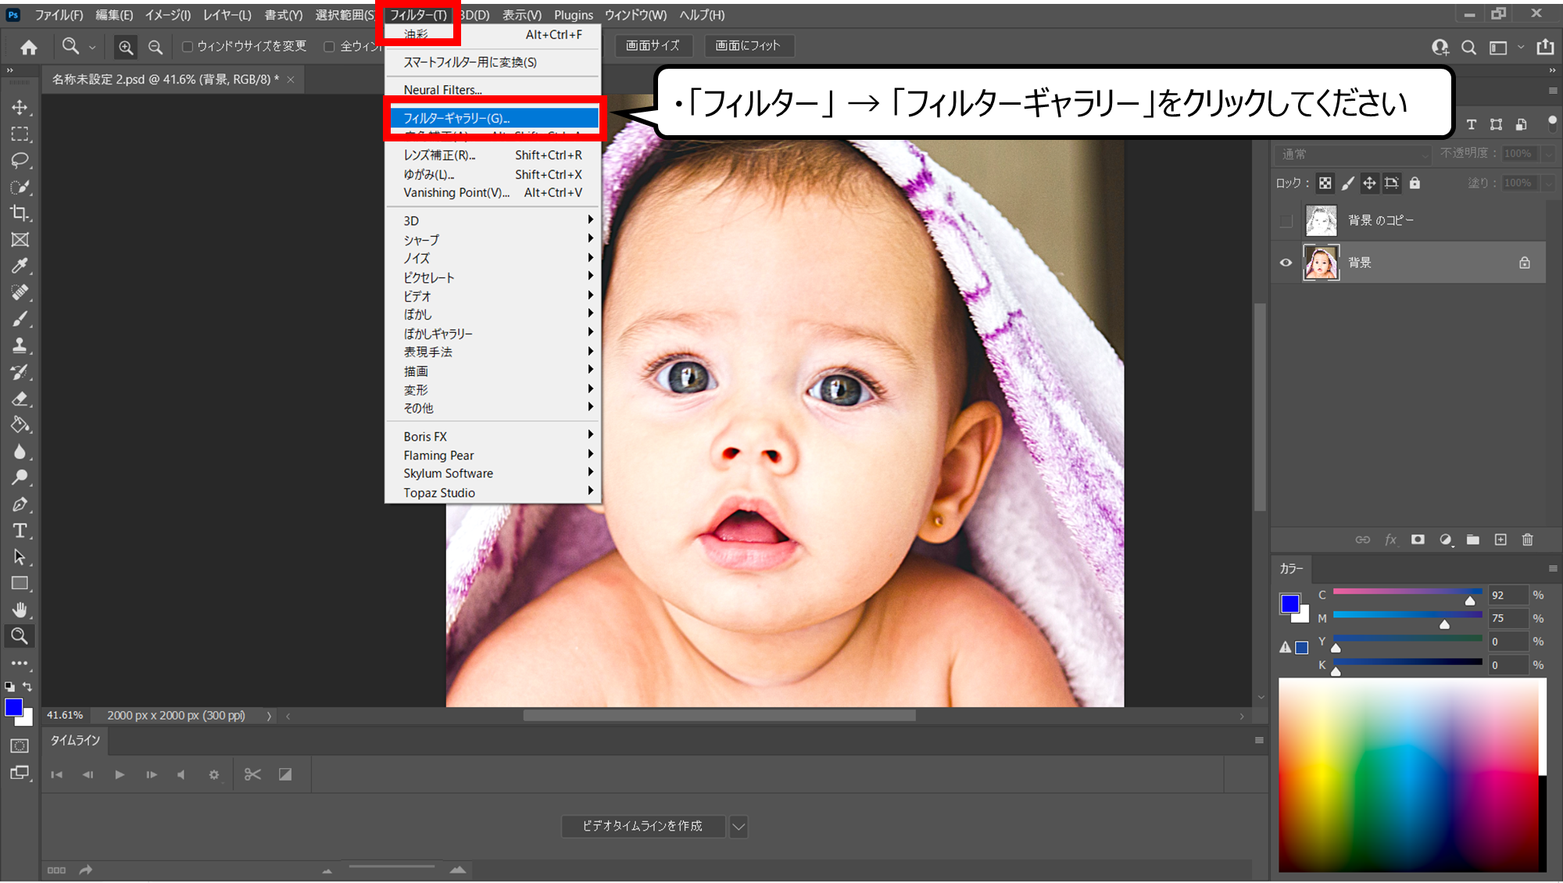Toggle lock image pixels brush icon
Screen dimensions: 1563x883
click(x=1347, y=183)
